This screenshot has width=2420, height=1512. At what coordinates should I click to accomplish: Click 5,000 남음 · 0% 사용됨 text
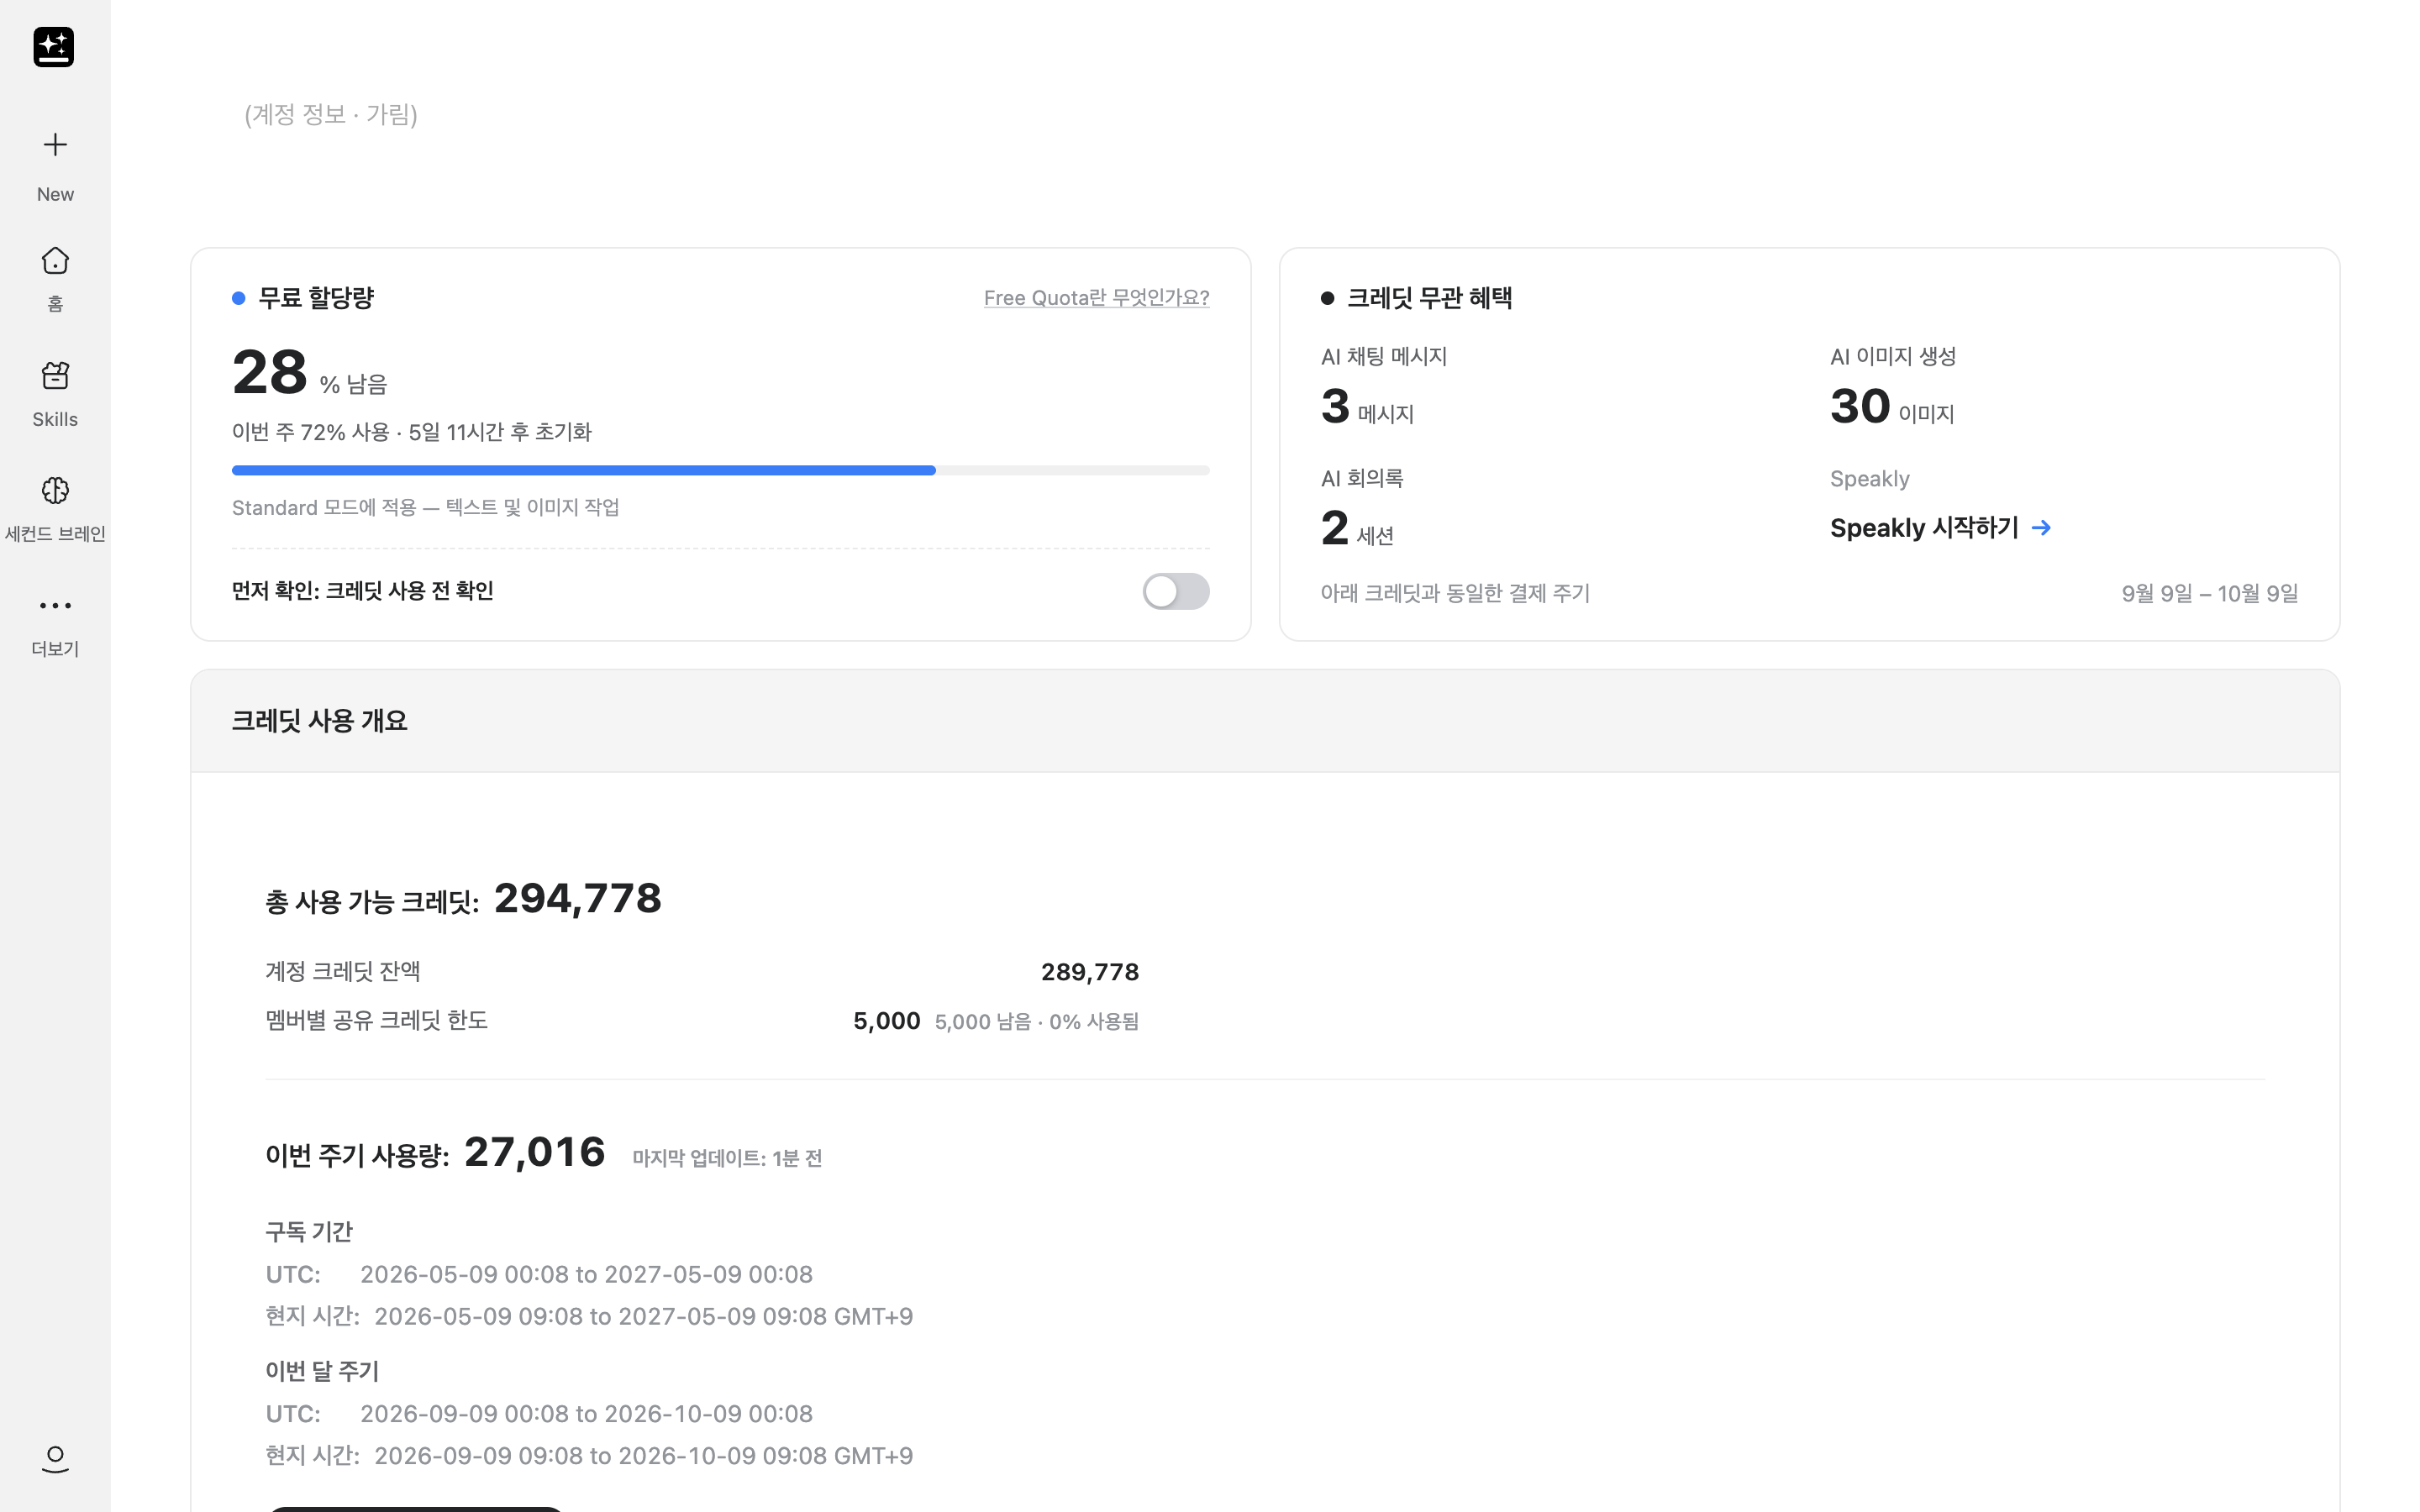(x=1037, y=1022)
